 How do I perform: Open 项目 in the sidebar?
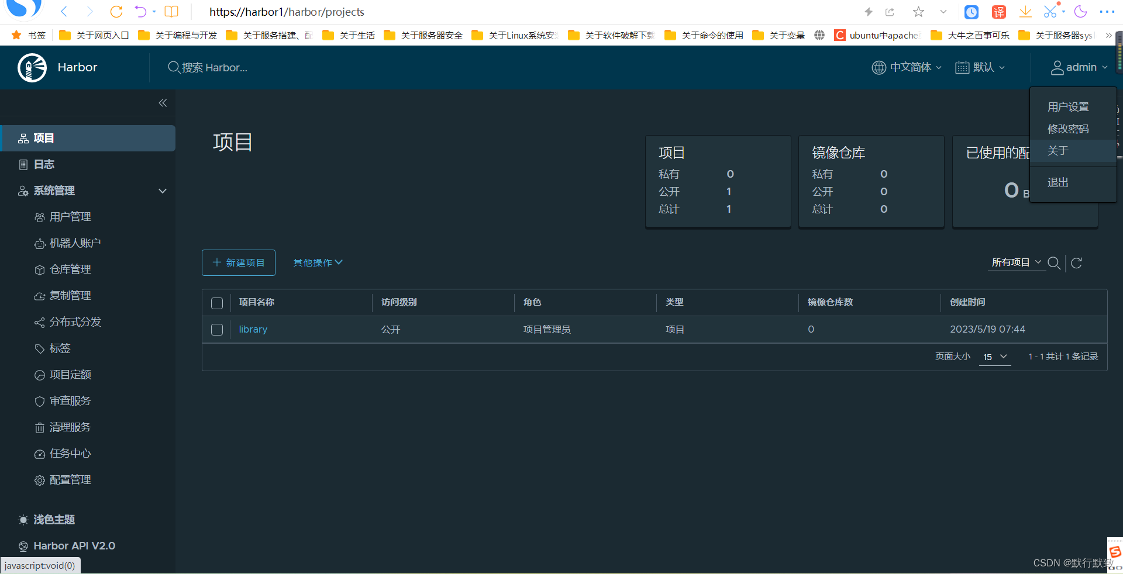[88, 139]
